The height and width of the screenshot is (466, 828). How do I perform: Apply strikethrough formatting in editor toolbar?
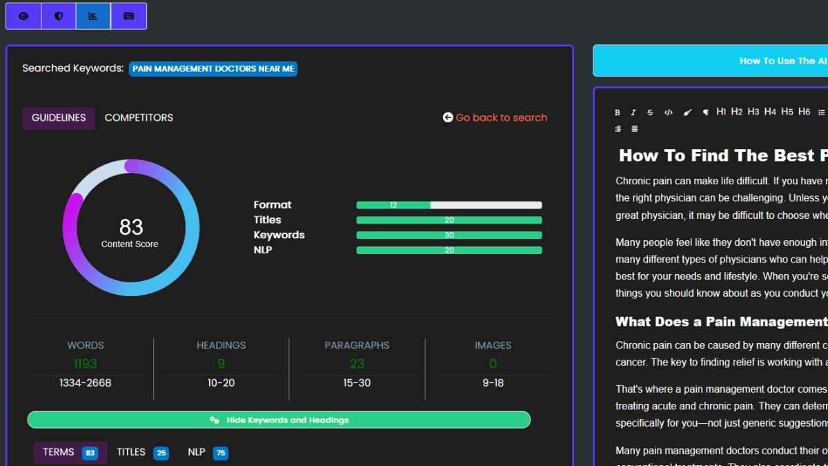coord(650,113)
